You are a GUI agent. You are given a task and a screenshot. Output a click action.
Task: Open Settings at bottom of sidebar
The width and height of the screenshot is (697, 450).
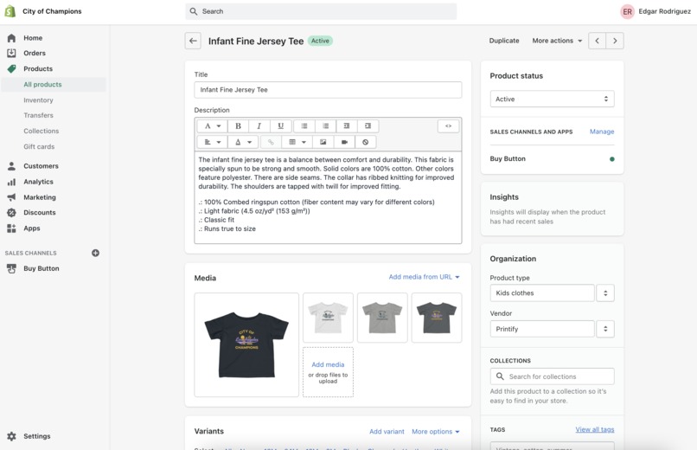[37, 436]
